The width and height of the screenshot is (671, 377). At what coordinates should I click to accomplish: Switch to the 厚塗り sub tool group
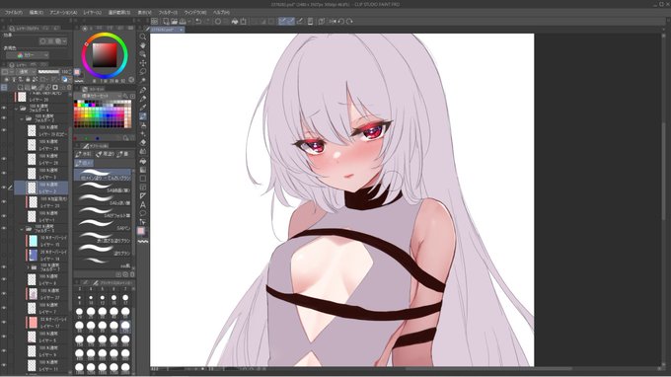tap(106, 154)
